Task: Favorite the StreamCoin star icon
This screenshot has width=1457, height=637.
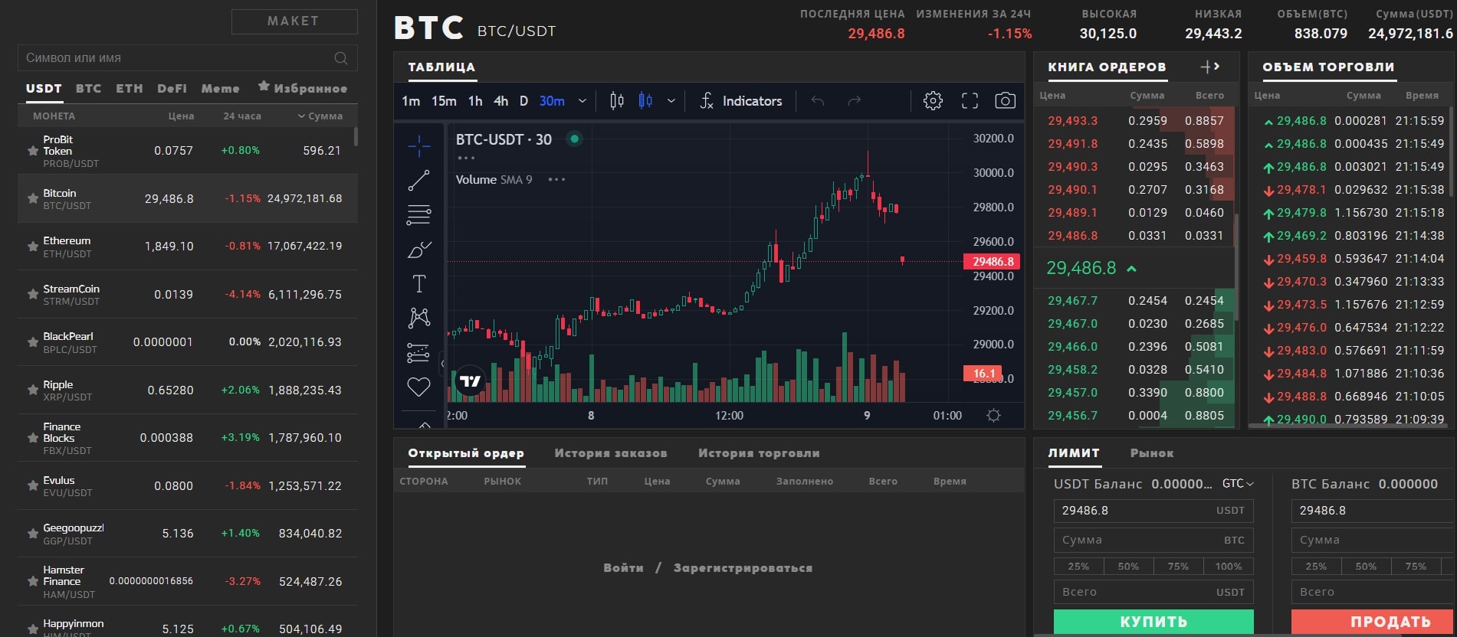Action: coord(32,295)
